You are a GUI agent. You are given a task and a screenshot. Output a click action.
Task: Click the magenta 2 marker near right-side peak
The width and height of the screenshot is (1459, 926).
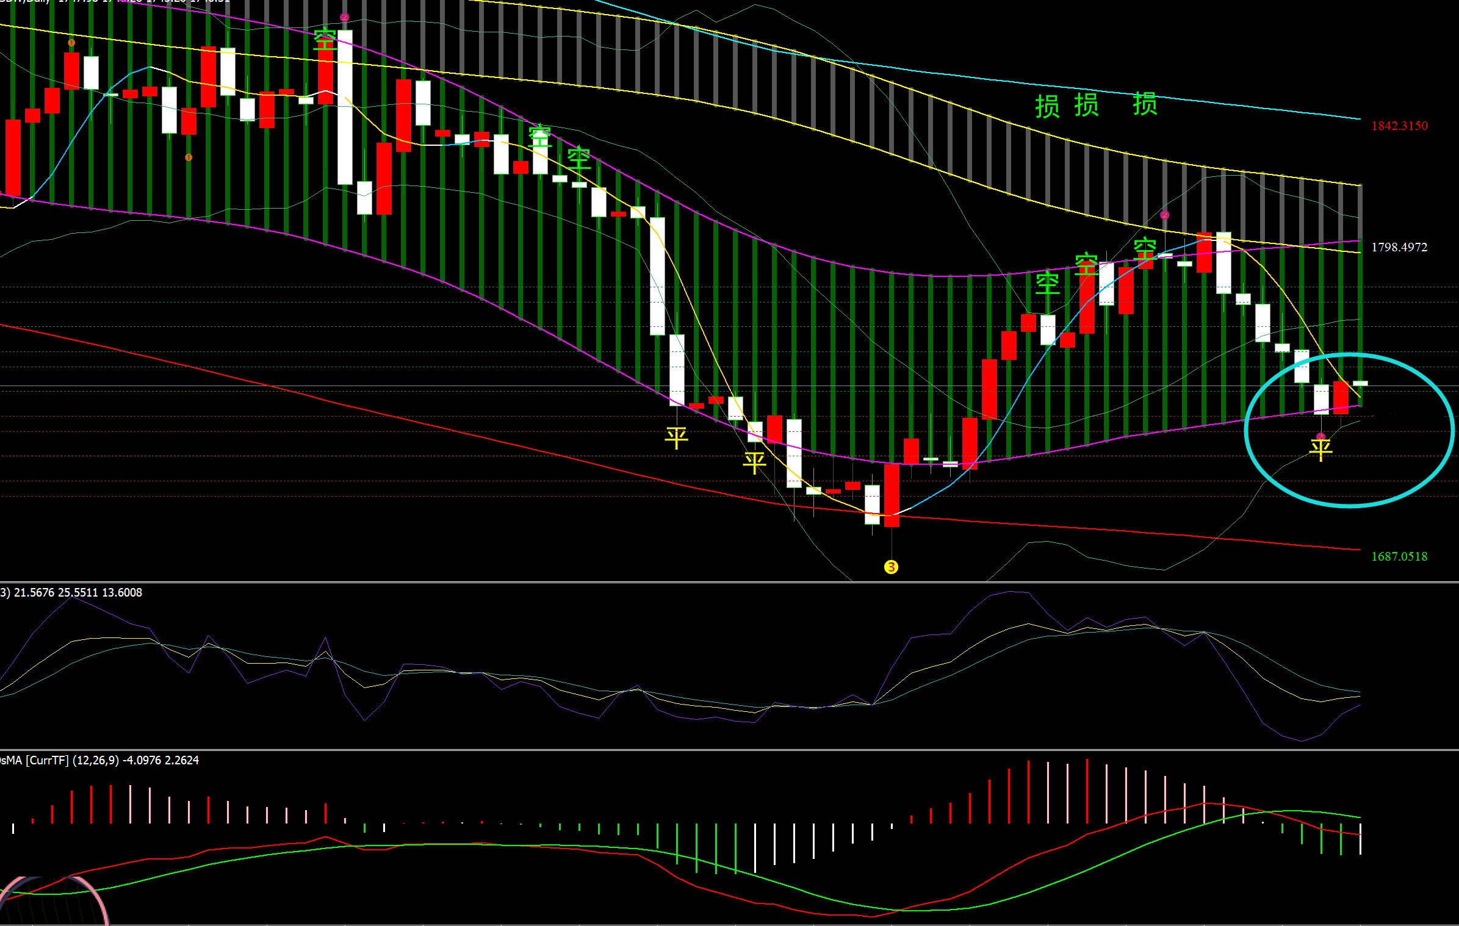click(1164, 215)
